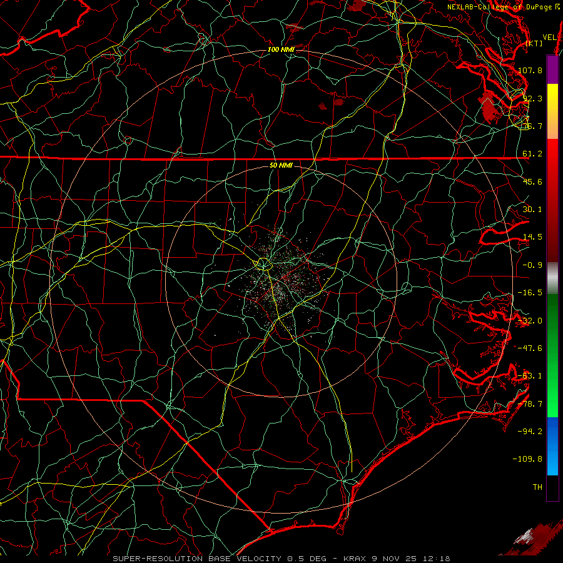563x563 pixels.
Task: Click the 30.1 legend value
Action: (532, 210)
